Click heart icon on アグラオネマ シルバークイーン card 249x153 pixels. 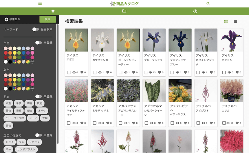pyautogui.click(x=160, y=123)
